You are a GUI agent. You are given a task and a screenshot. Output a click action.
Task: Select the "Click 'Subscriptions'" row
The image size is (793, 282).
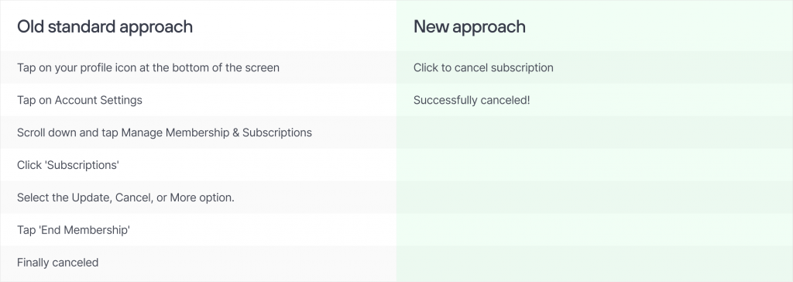click(x=198, y=164)
